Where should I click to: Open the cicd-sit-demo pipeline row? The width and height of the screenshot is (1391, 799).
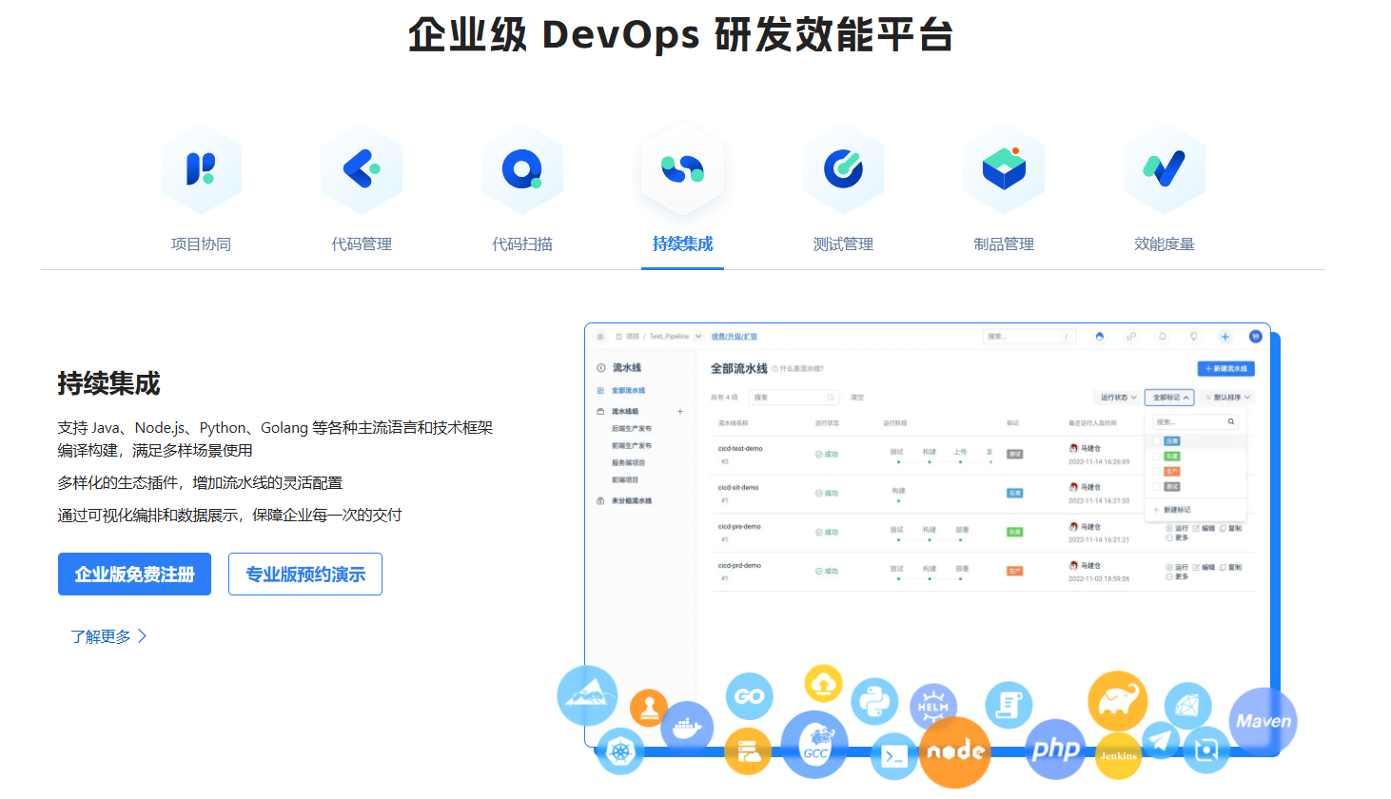coord(983,494)
